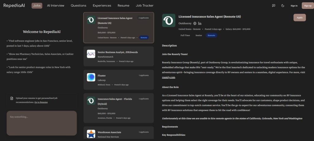314x141 pixels.
Task: Click 1 applicants badge on Warehouse Associate card
Action: pos(144,132)
